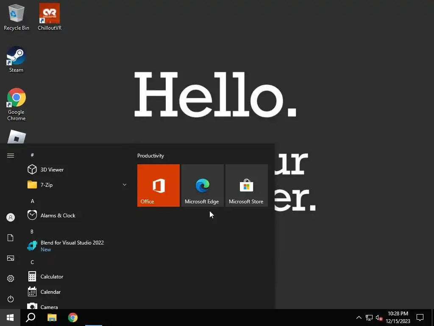This screenshot has height=326, width=434.
Task: Open File Explorer from taskbar
Action: (52, 318)
